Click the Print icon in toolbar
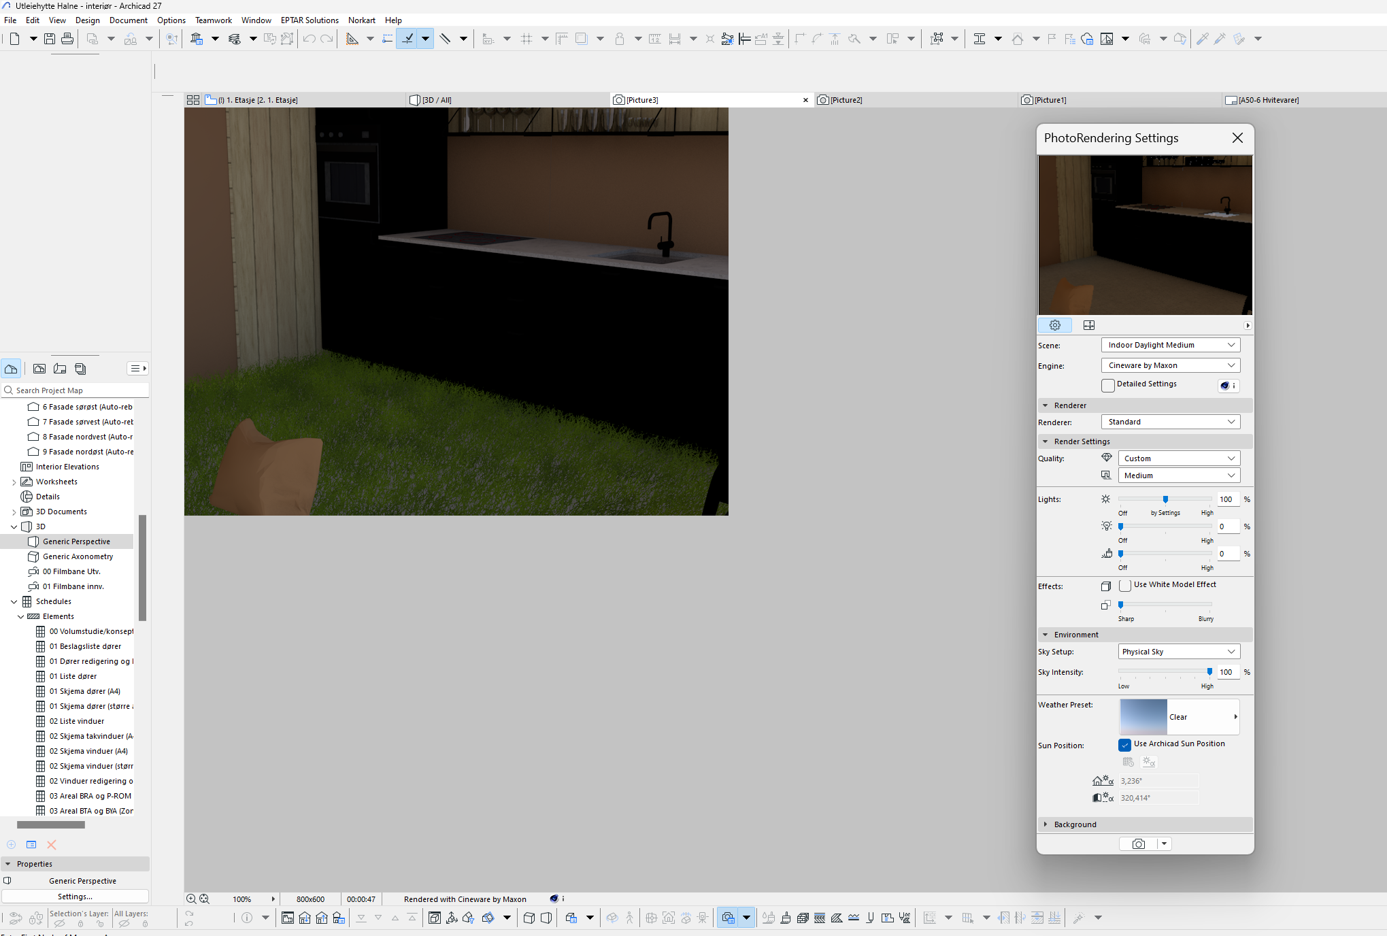1387x936 pixels. point(67,39)
